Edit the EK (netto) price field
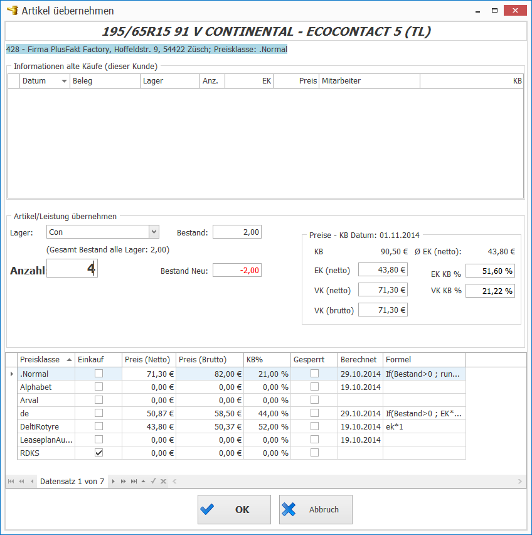This screenshot has width=532, height=535. pyautogui.click(x=383, y=269)
